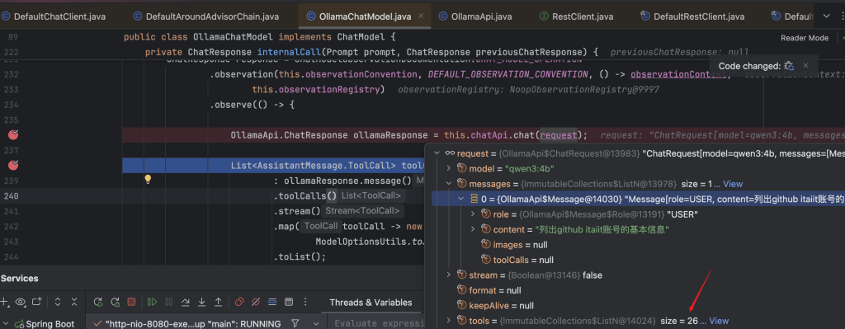Expand the tools list node
This screenshot has height=329, width=845.
tap(448, 321)
